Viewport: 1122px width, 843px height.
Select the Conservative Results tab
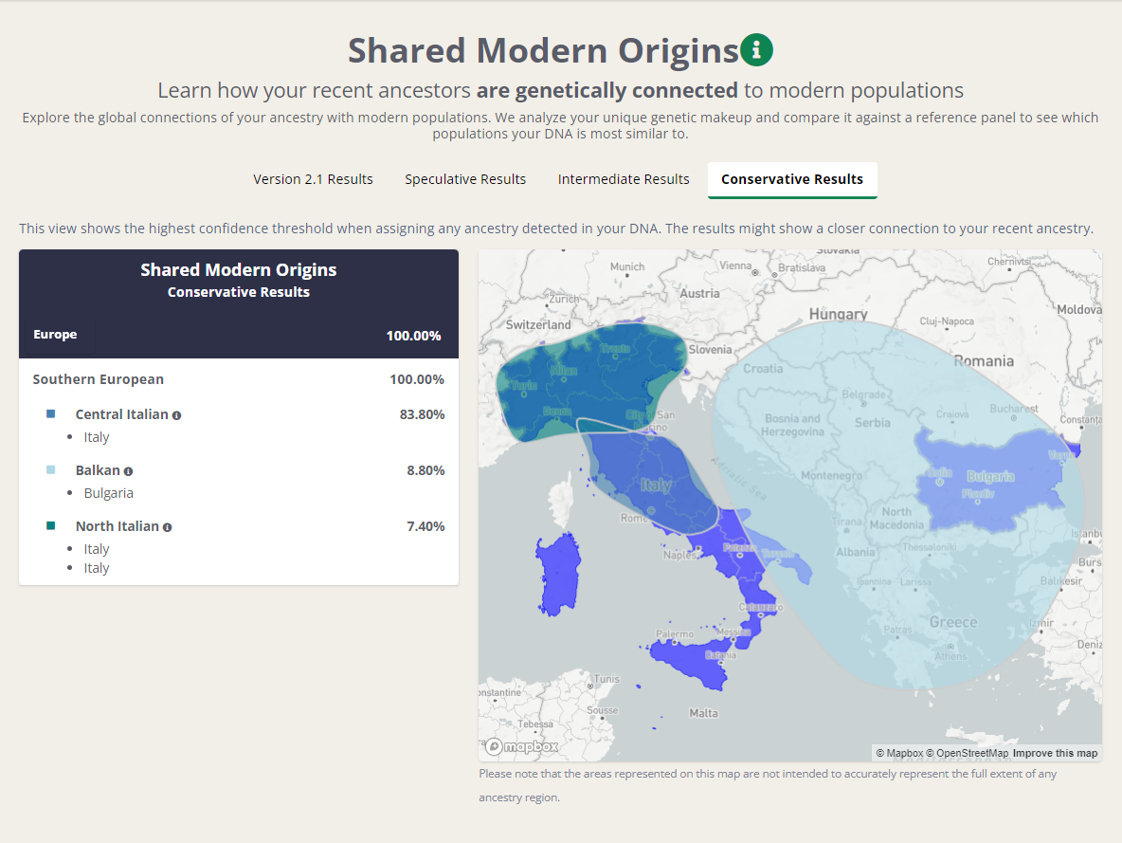point(792,180)
